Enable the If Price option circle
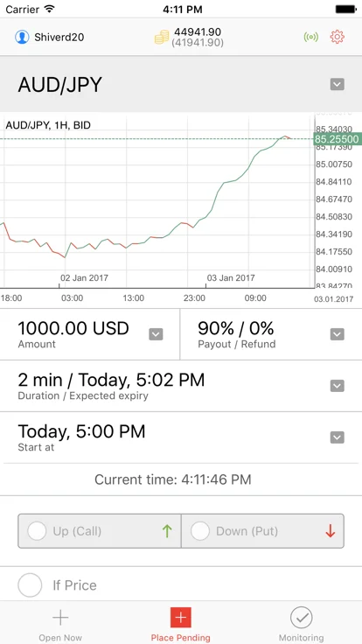Viewport: 362px width, 644px height. point(30,584)
